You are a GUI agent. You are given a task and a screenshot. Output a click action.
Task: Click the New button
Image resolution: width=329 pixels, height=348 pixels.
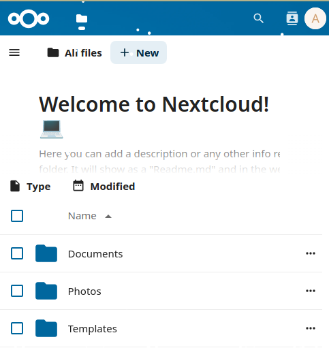(x=138, y=52)
